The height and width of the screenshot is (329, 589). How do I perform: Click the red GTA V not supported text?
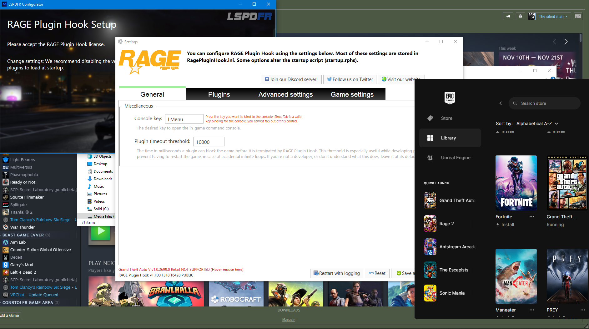[181, 269]
